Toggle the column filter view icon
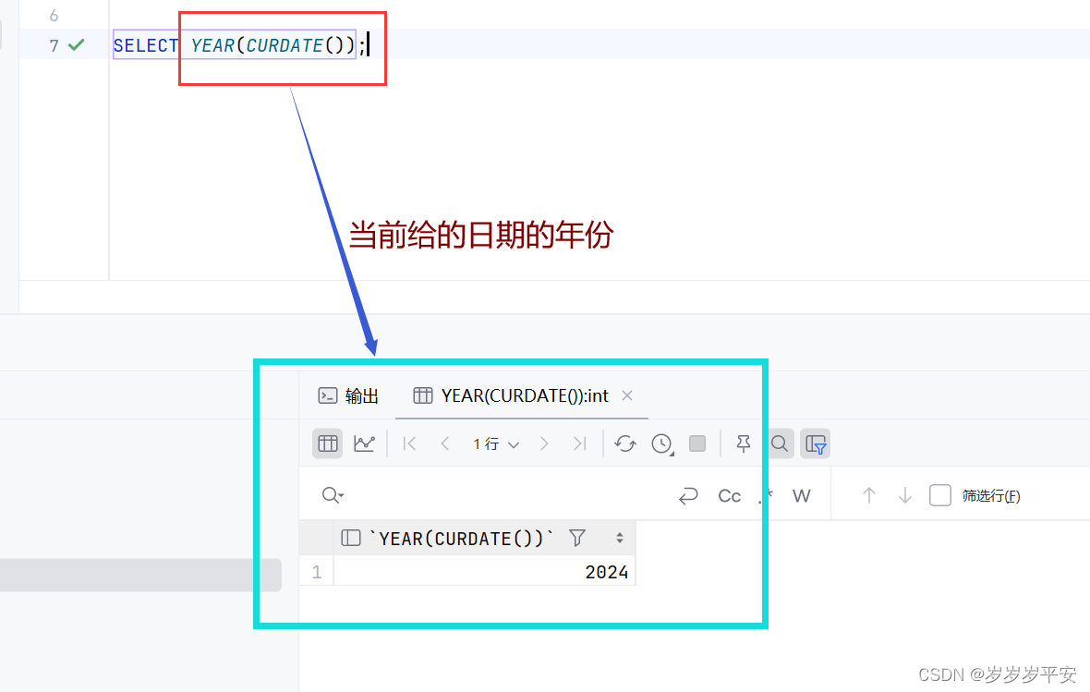Image resolution: width=1090 pixels, height=692 pixels. tap(816, 443)
